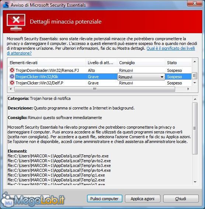Sort by the Elementi rilevati column header

47,63
